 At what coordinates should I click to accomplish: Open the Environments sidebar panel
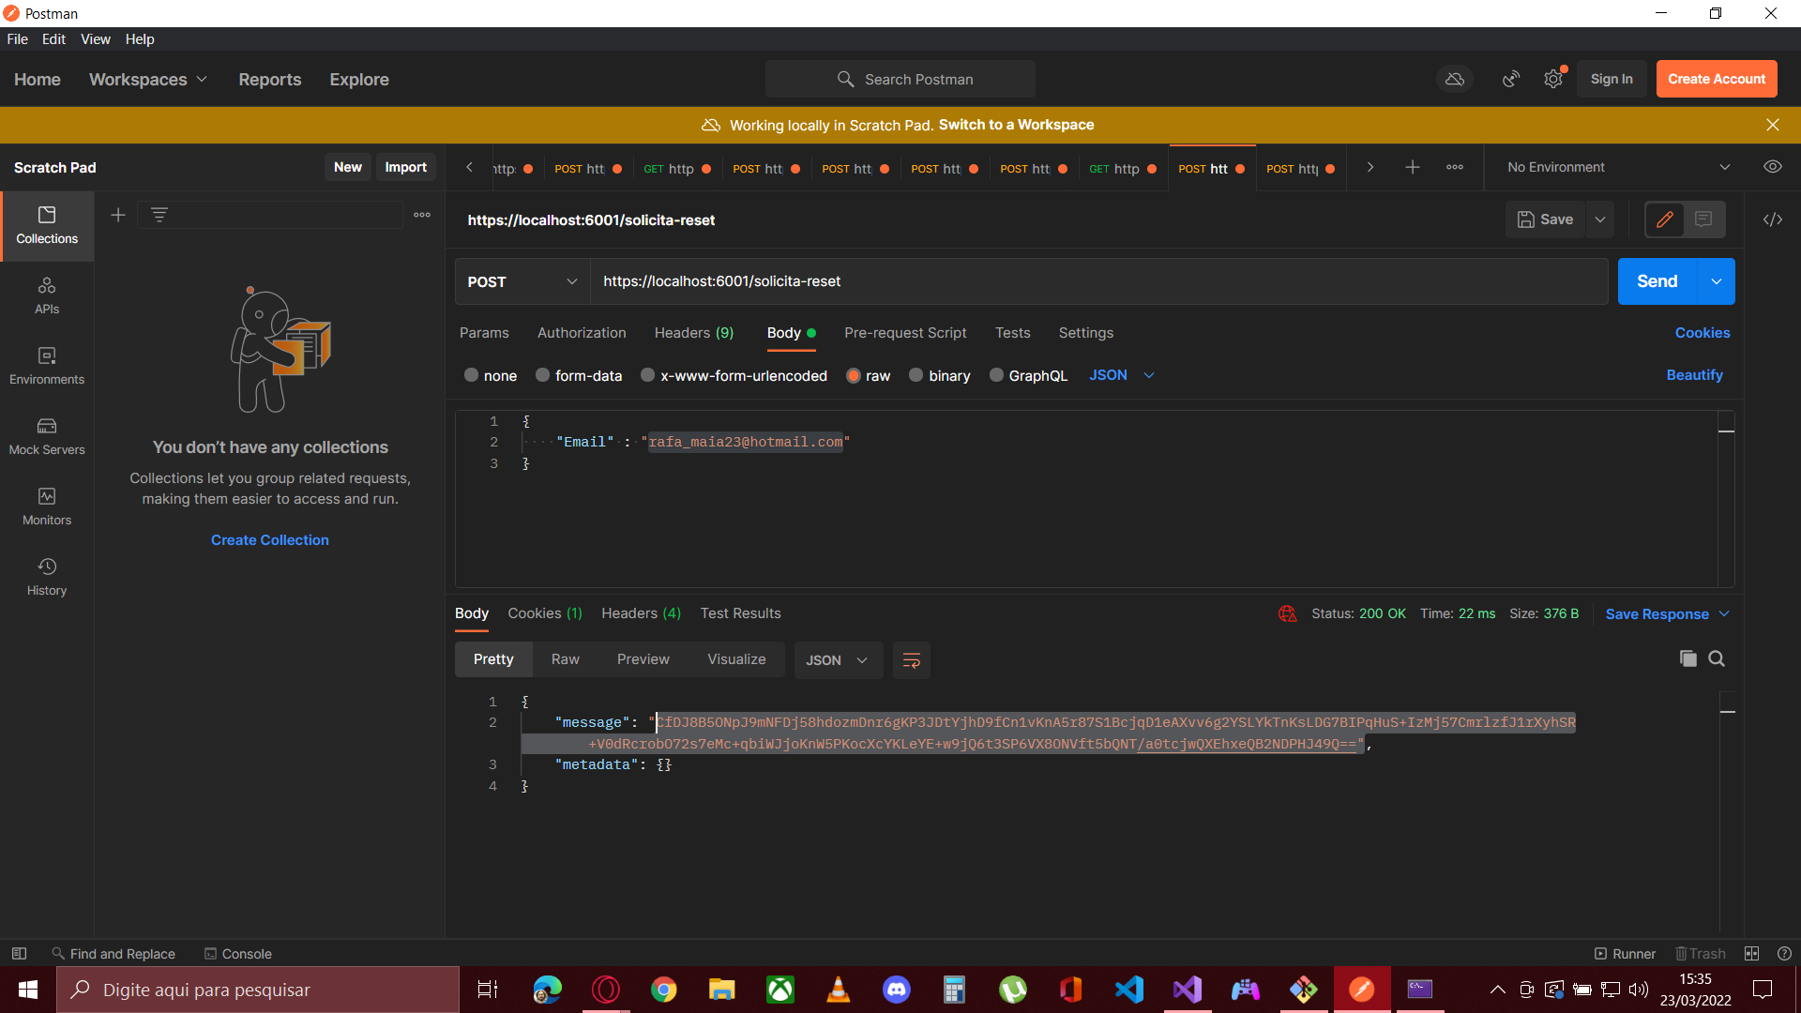tap(47, 367)
